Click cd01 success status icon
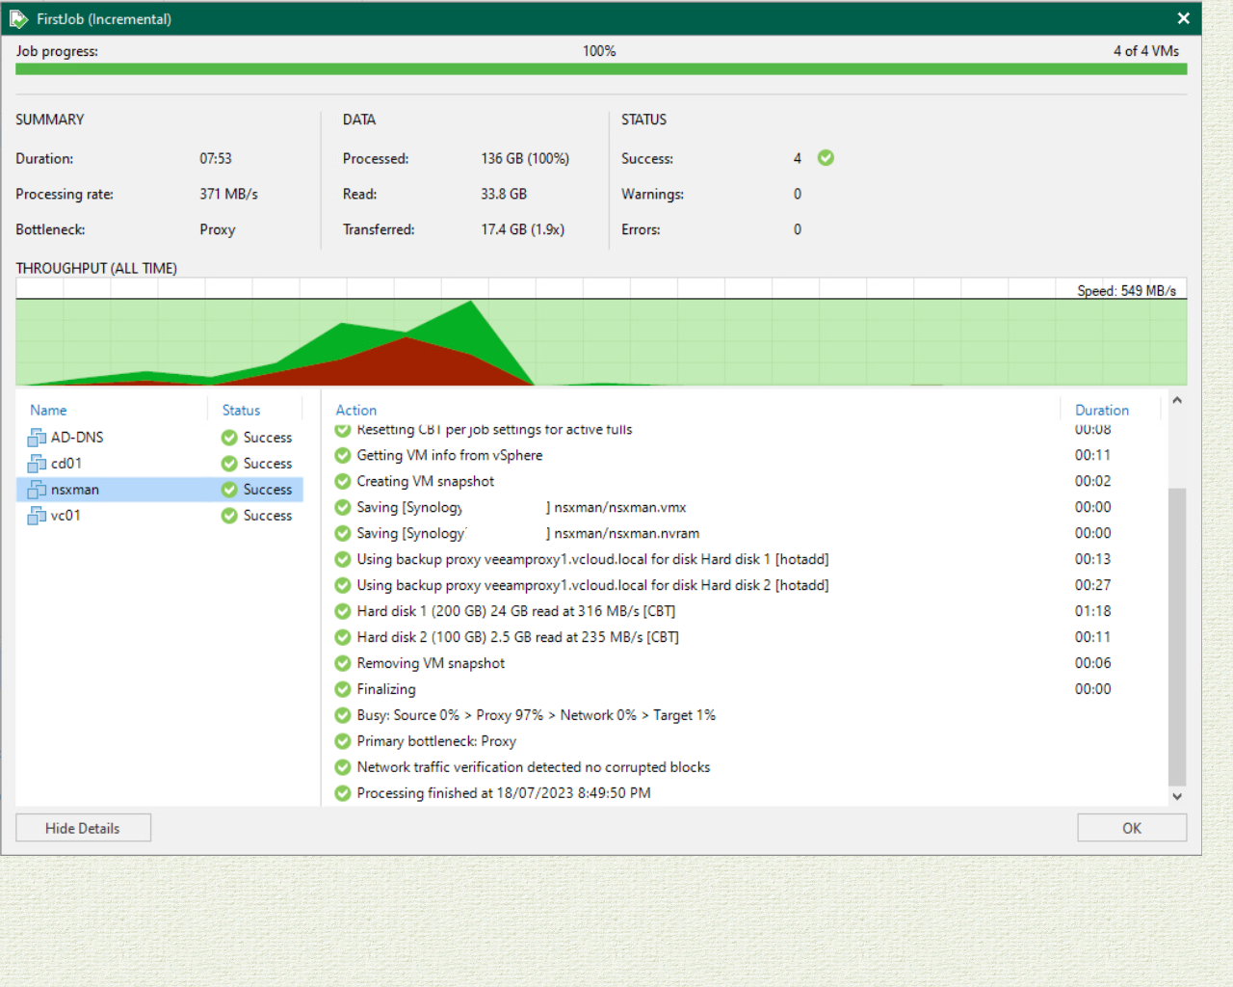1233x987 pixels. 229,464
